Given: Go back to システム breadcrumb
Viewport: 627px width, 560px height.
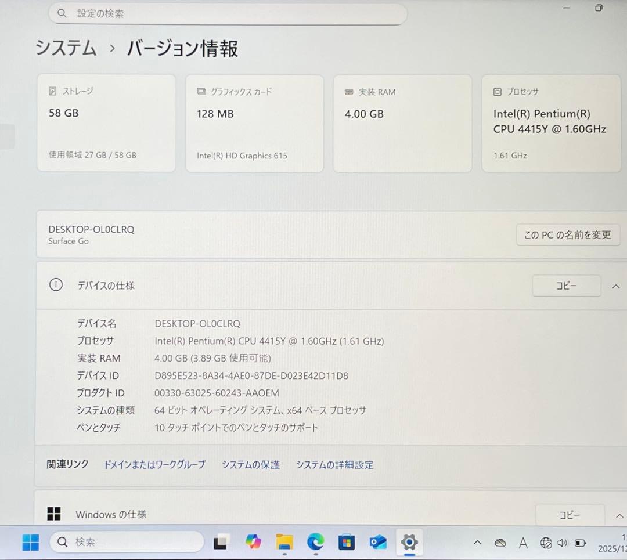Looking at the screenshot, I should 66,48.
